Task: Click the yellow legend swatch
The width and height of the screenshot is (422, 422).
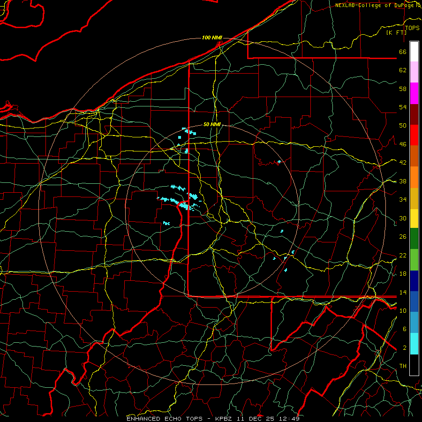Action: point(414,219)
